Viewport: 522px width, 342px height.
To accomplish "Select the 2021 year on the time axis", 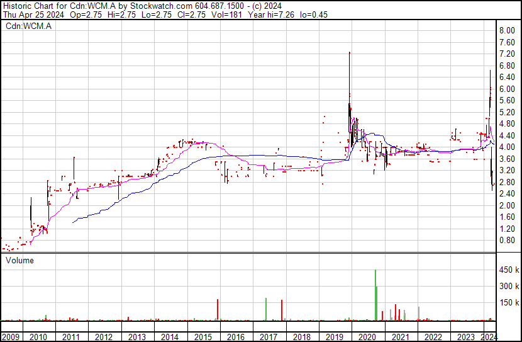I will click(399, 337).
